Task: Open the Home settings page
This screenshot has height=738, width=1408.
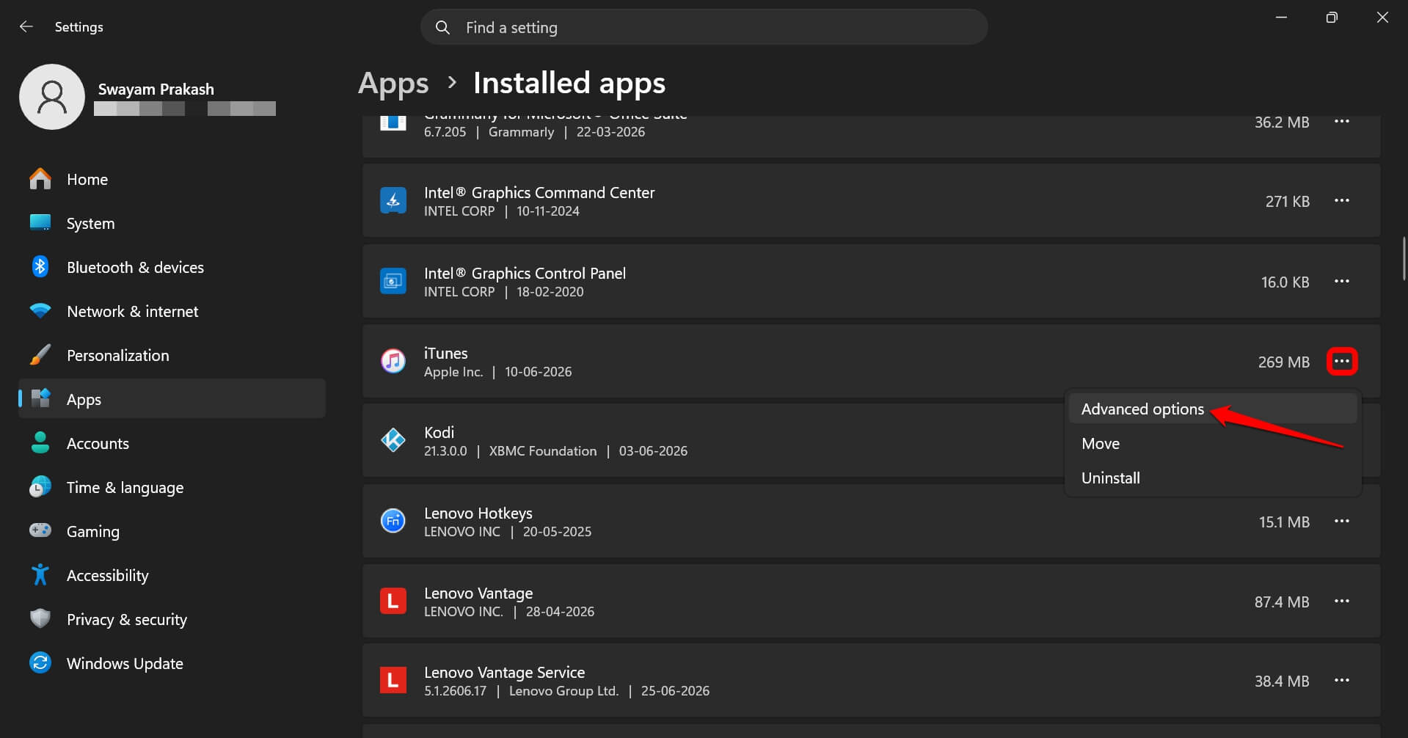Action: (172, 179)
